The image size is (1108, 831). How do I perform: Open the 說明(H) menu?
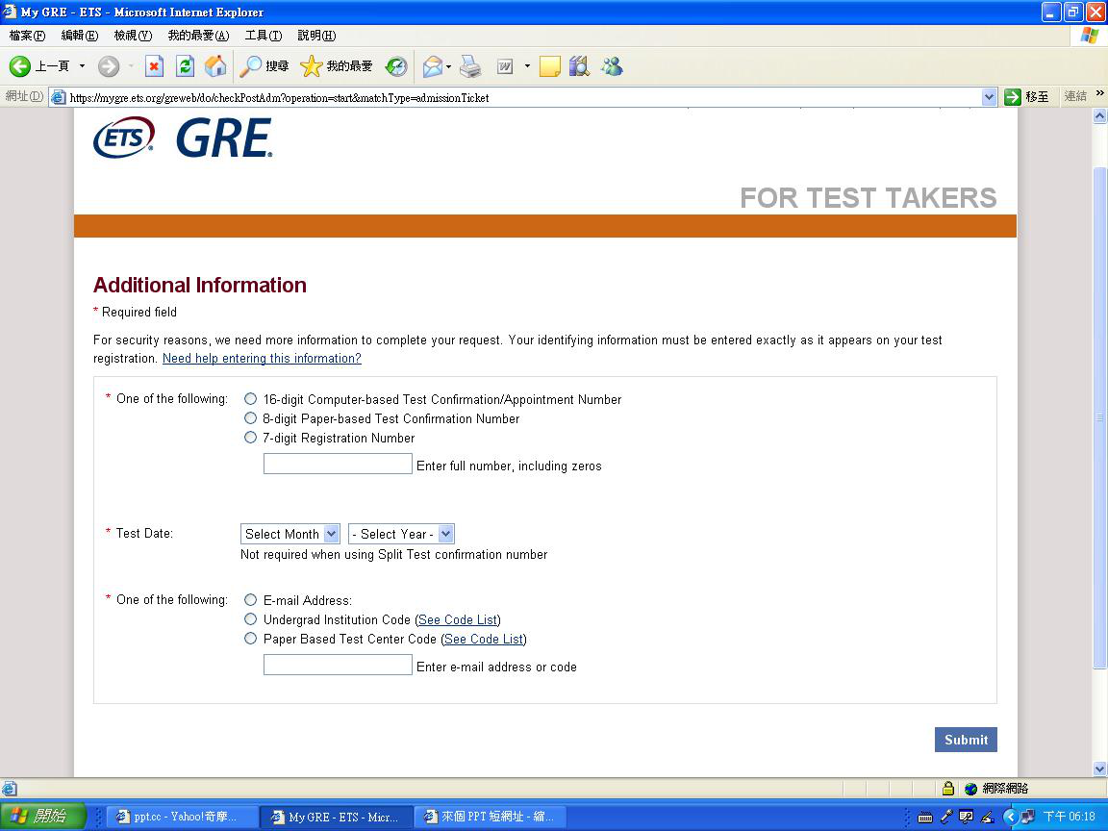tap(316, 36)
